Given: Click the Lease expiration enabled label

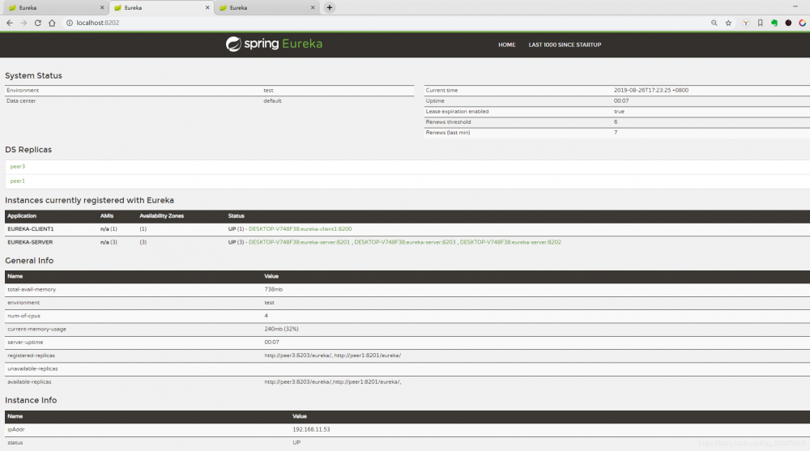Looking at the screenshot, I should click(x=457, y=112).
